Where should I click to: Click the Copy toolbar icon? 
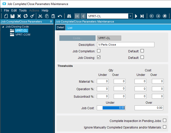[x=47, y=16]
